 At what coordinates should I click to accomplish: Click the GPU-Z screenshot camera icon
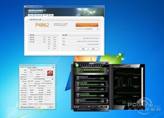pos(53,67)
